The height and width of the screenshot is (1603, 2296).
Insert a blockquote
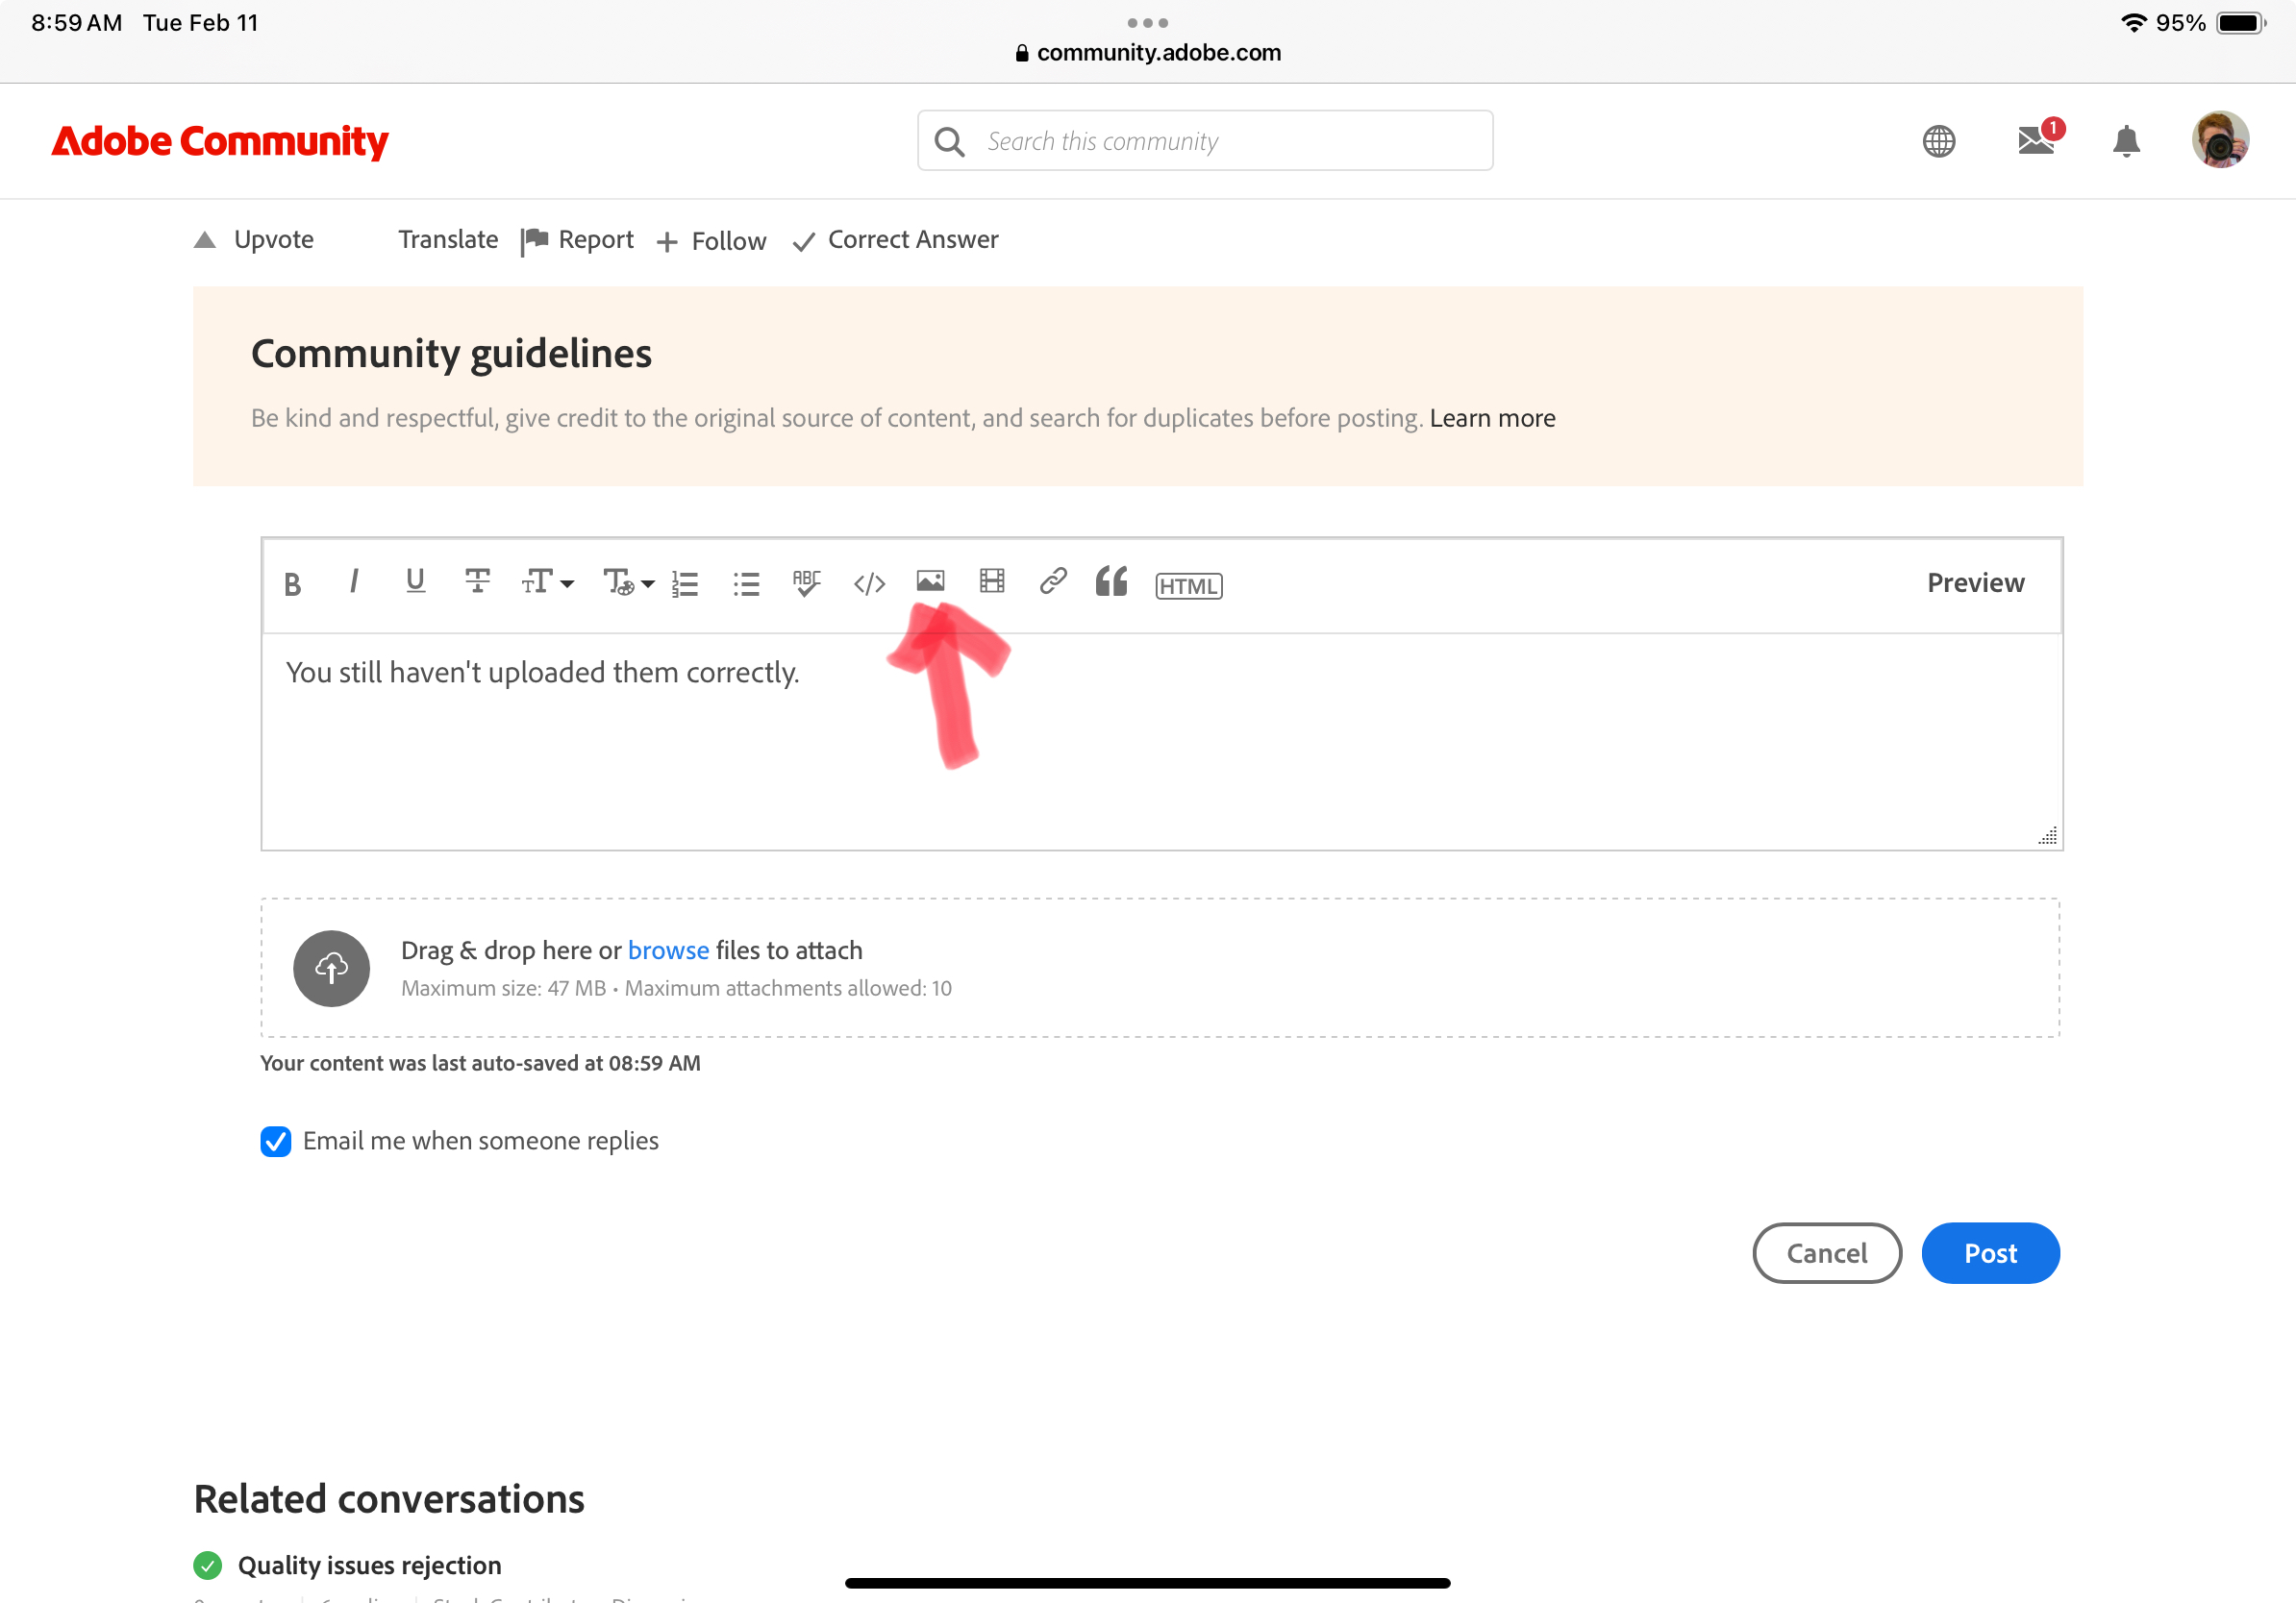[1112, 582]
